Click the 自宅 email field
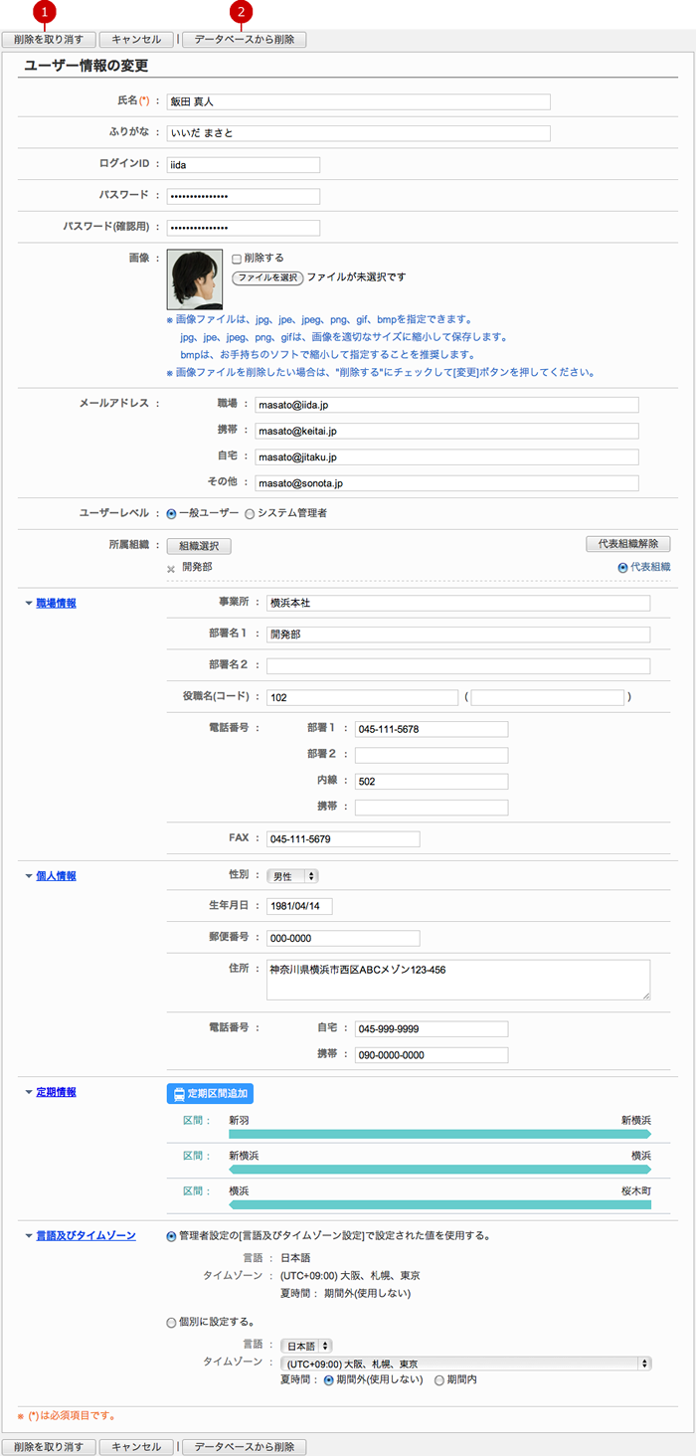This screenshot has width=696, height=1456. coord(446,456)
